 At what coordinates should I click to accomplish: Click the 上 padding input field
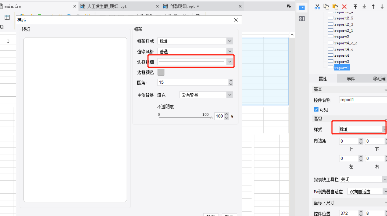349,141
